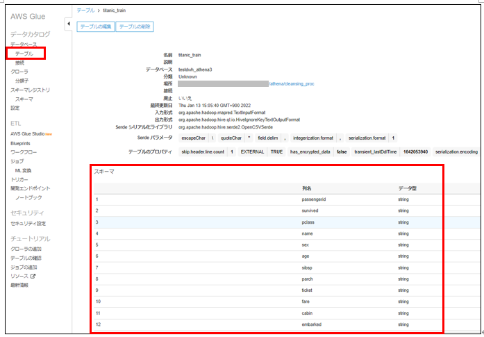Open スキーマ under スキーマレジストリ in the sidebar
Viewport: 484px width, 337px height.
point(24,99)
